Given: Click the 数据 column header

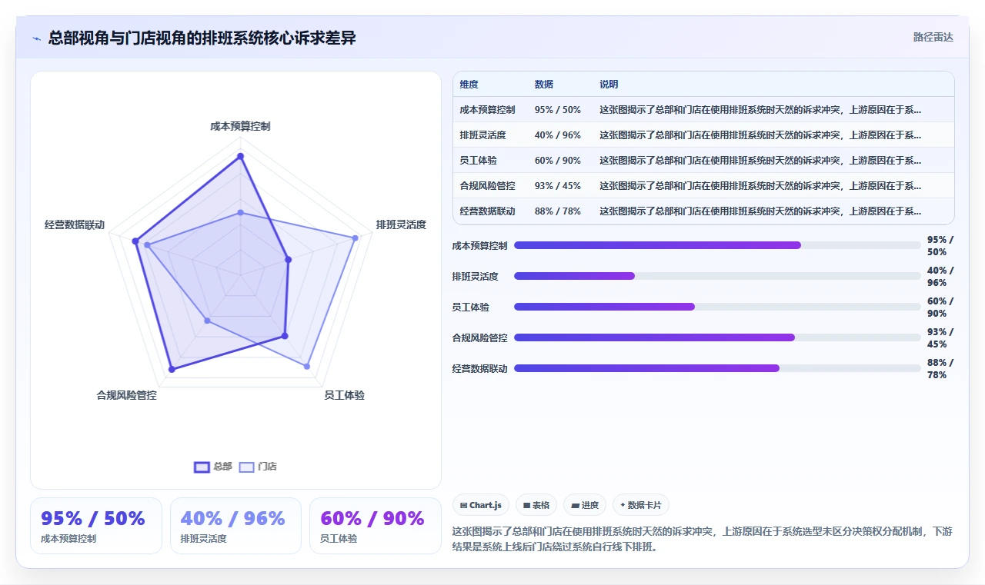Looking at the screenshot, I should [x=544, y=85].
